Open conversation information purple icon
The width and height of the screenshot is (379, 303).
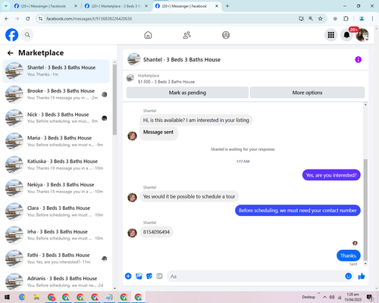tap(358, 60)
